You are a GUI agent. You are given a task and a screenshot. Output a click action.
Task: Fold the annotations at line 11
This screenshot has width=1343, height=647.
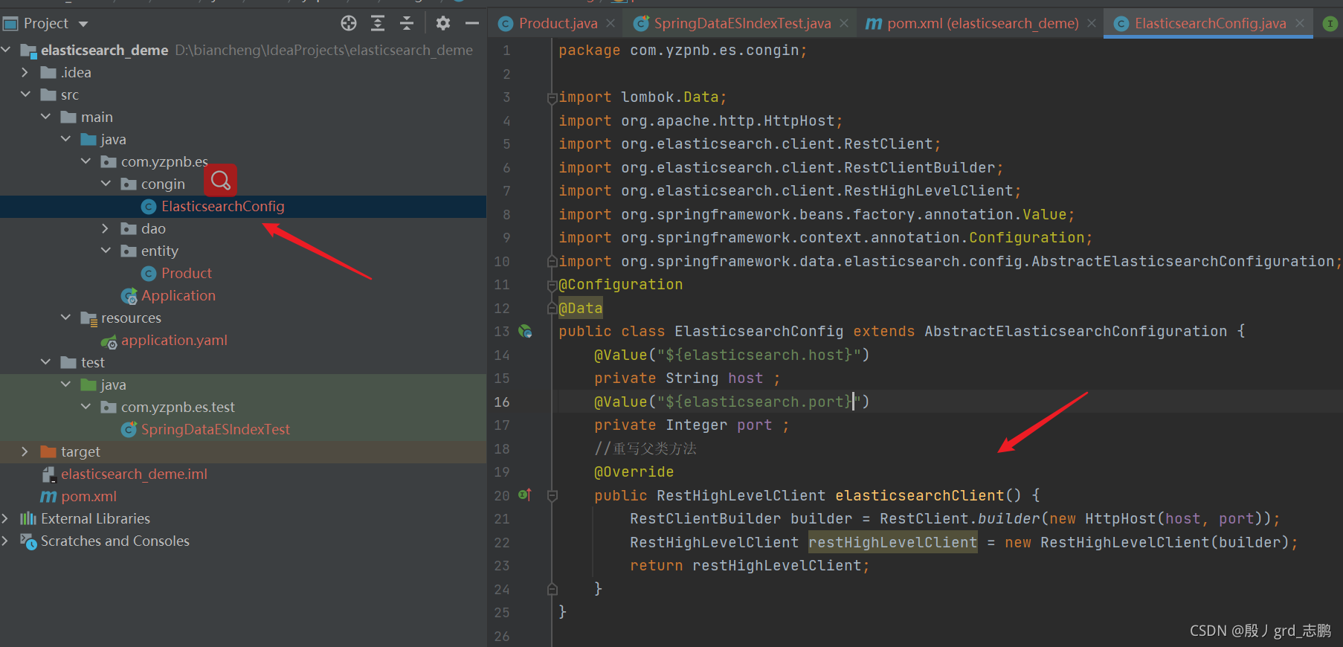[x=552, y=285]
